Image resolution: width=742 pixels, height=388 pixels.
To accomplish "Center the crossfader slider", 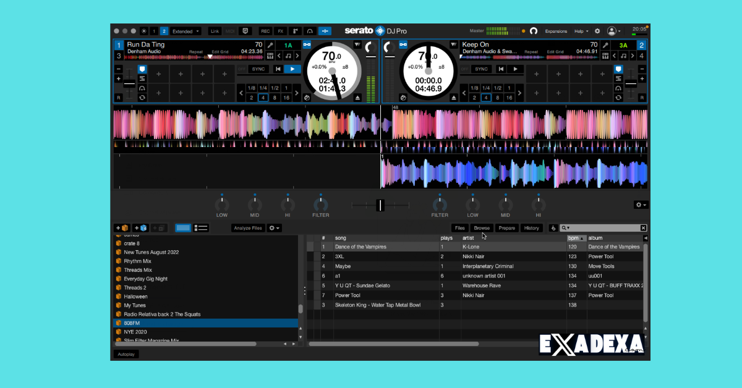I will (x=379, y=205).
